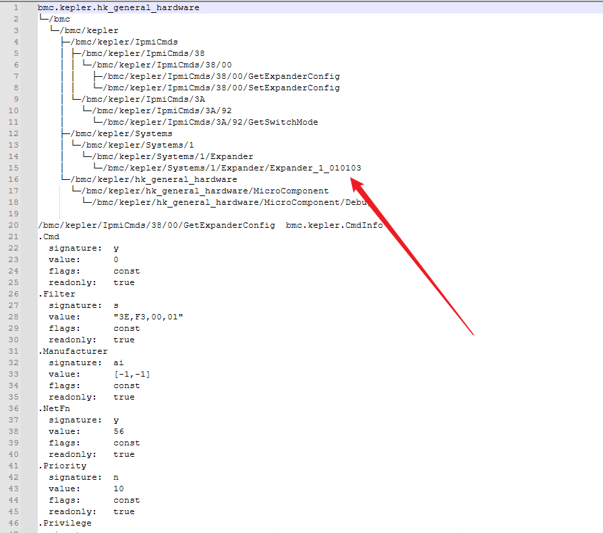The height and width of the screenshot is (533, 603).
Task: Click the SetExpanderConfig tree entry
Action: 223,88
